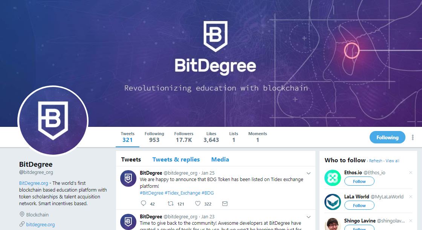Image resolution: width=422 pixels, height=230 pixels.
Task: Open the three-dot profile options menu
Action: 413,137
